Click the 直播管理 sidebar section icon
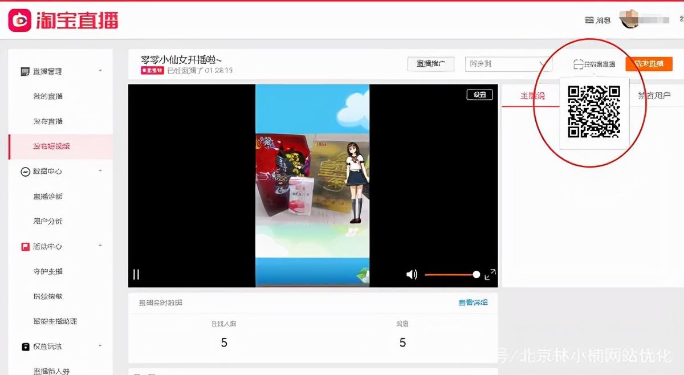 25,71
